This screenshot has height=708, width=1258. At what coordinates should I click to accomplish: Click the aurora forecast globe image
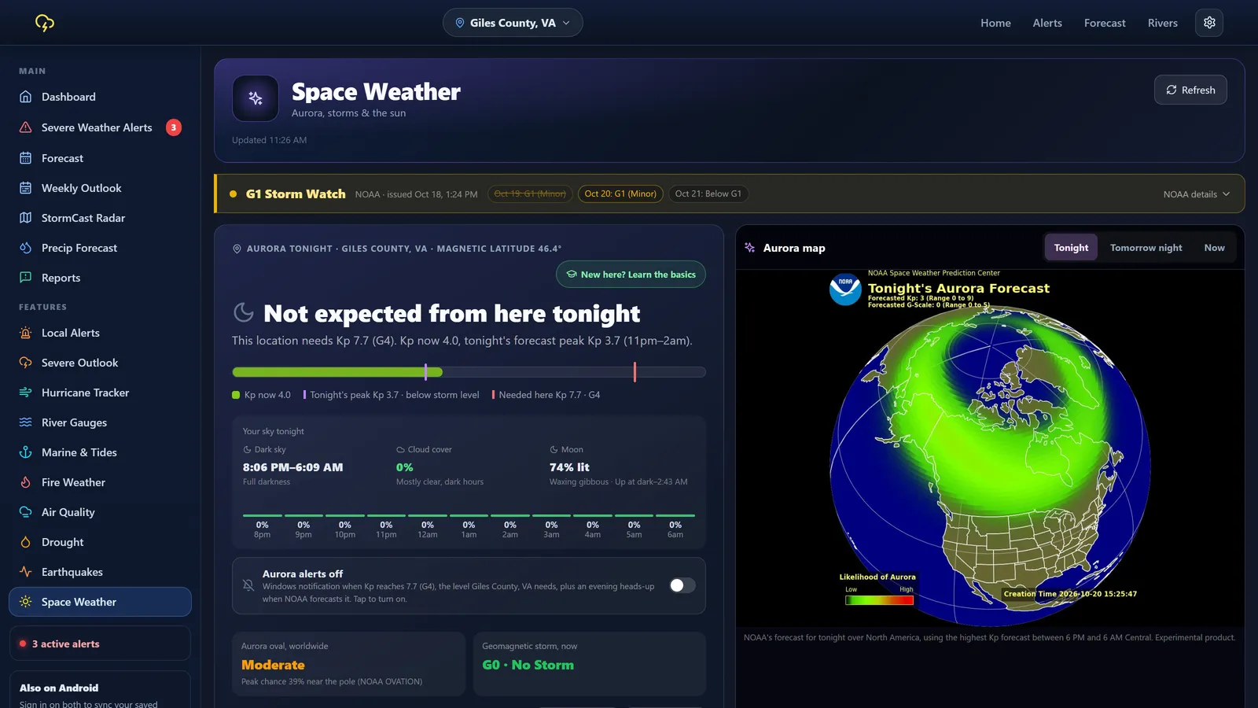click(990, 448)
